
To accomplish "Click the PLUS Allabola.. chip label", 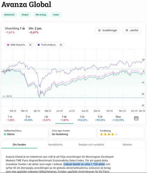I will (49, 45).
